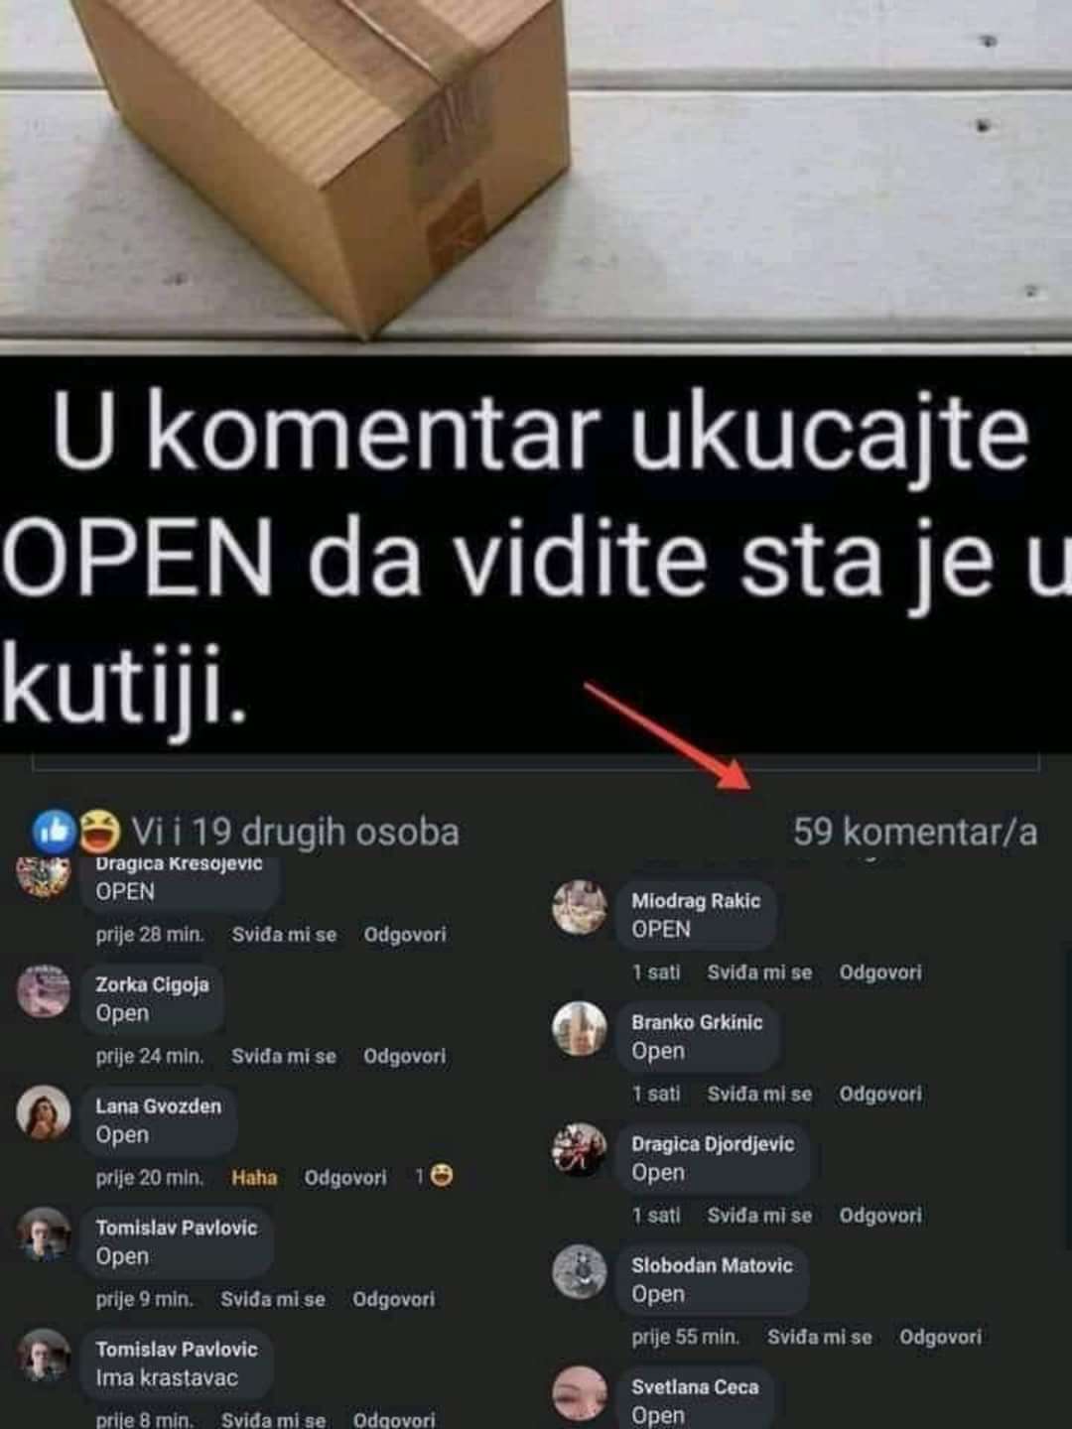Reply to Miodrag Rakic with Odgovori
1072x1429 pixels.
click(880, 973)
